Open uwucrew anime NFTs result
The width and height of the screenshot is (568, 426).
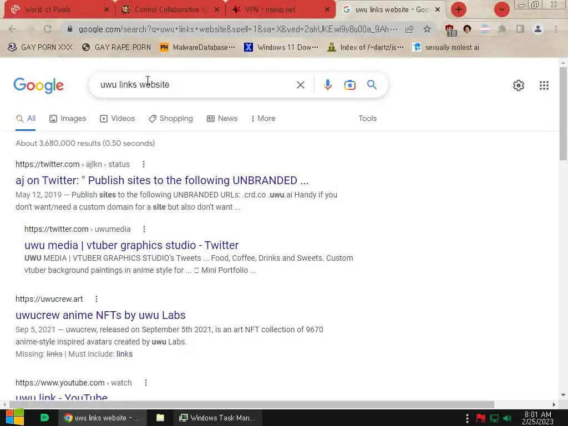[x=100, y=315]
